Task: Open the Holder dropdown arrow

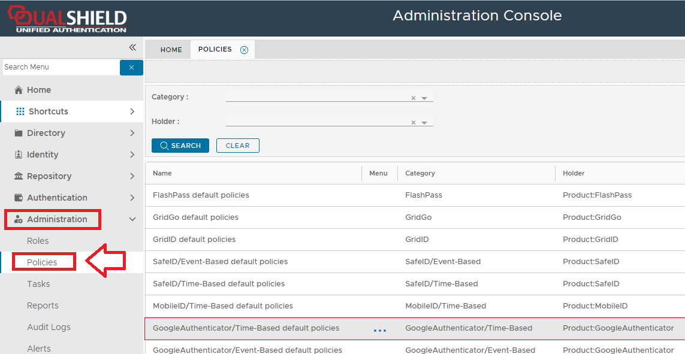Action: point(424,123)
